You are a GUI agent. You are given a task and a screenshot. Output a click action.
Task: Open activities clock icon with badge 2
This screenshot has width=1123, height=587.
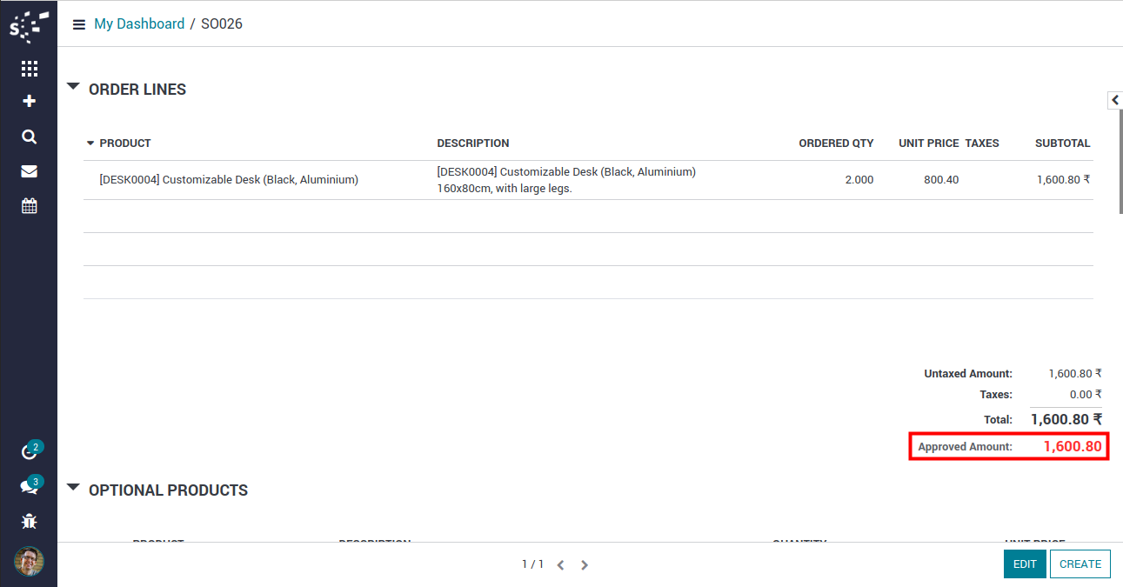pyautogui.click(x=29, y=452)
